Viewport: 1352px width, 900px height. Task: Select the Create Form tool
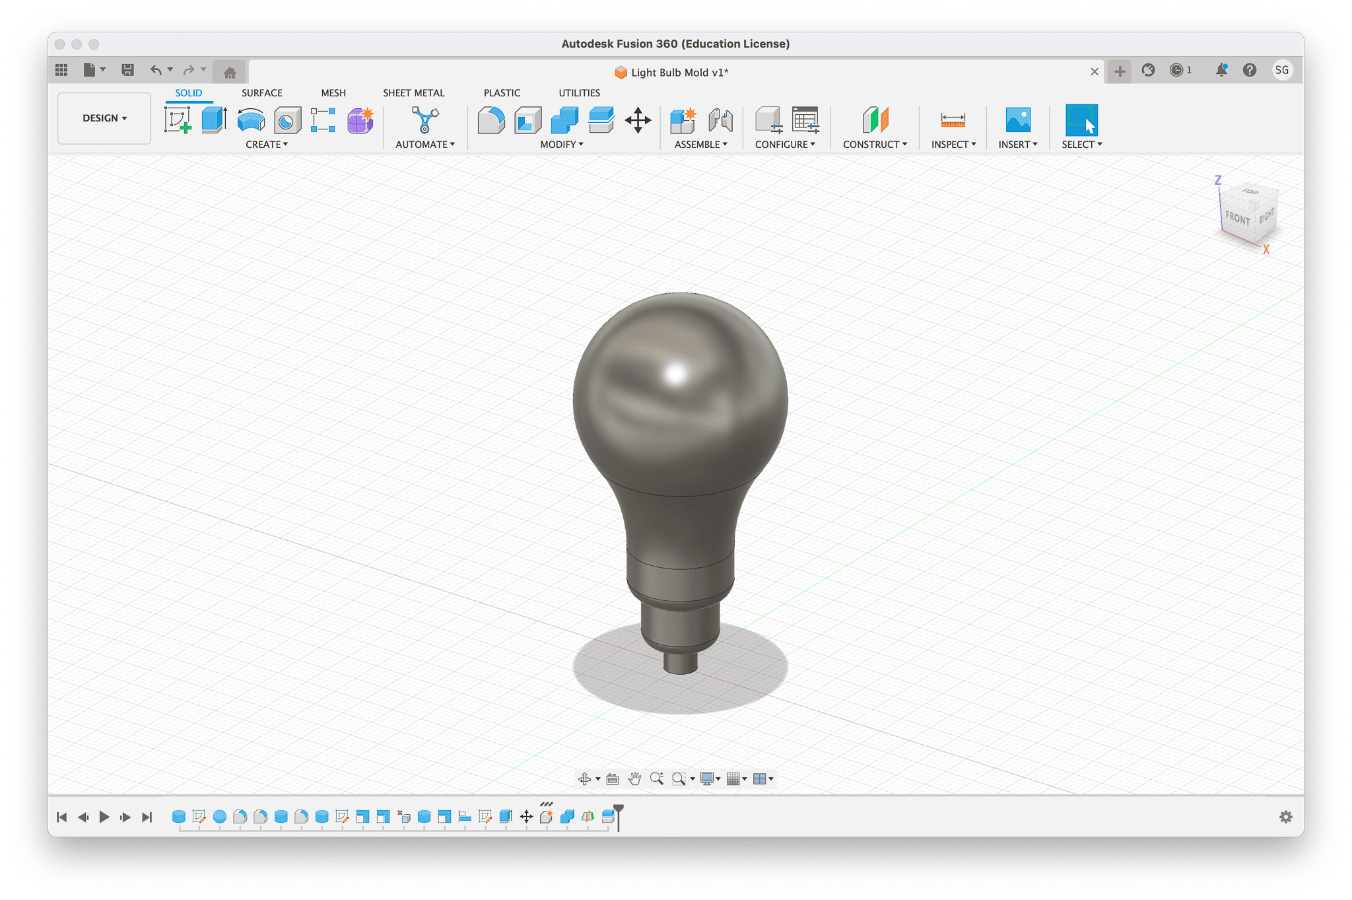[x=360, y=120]
